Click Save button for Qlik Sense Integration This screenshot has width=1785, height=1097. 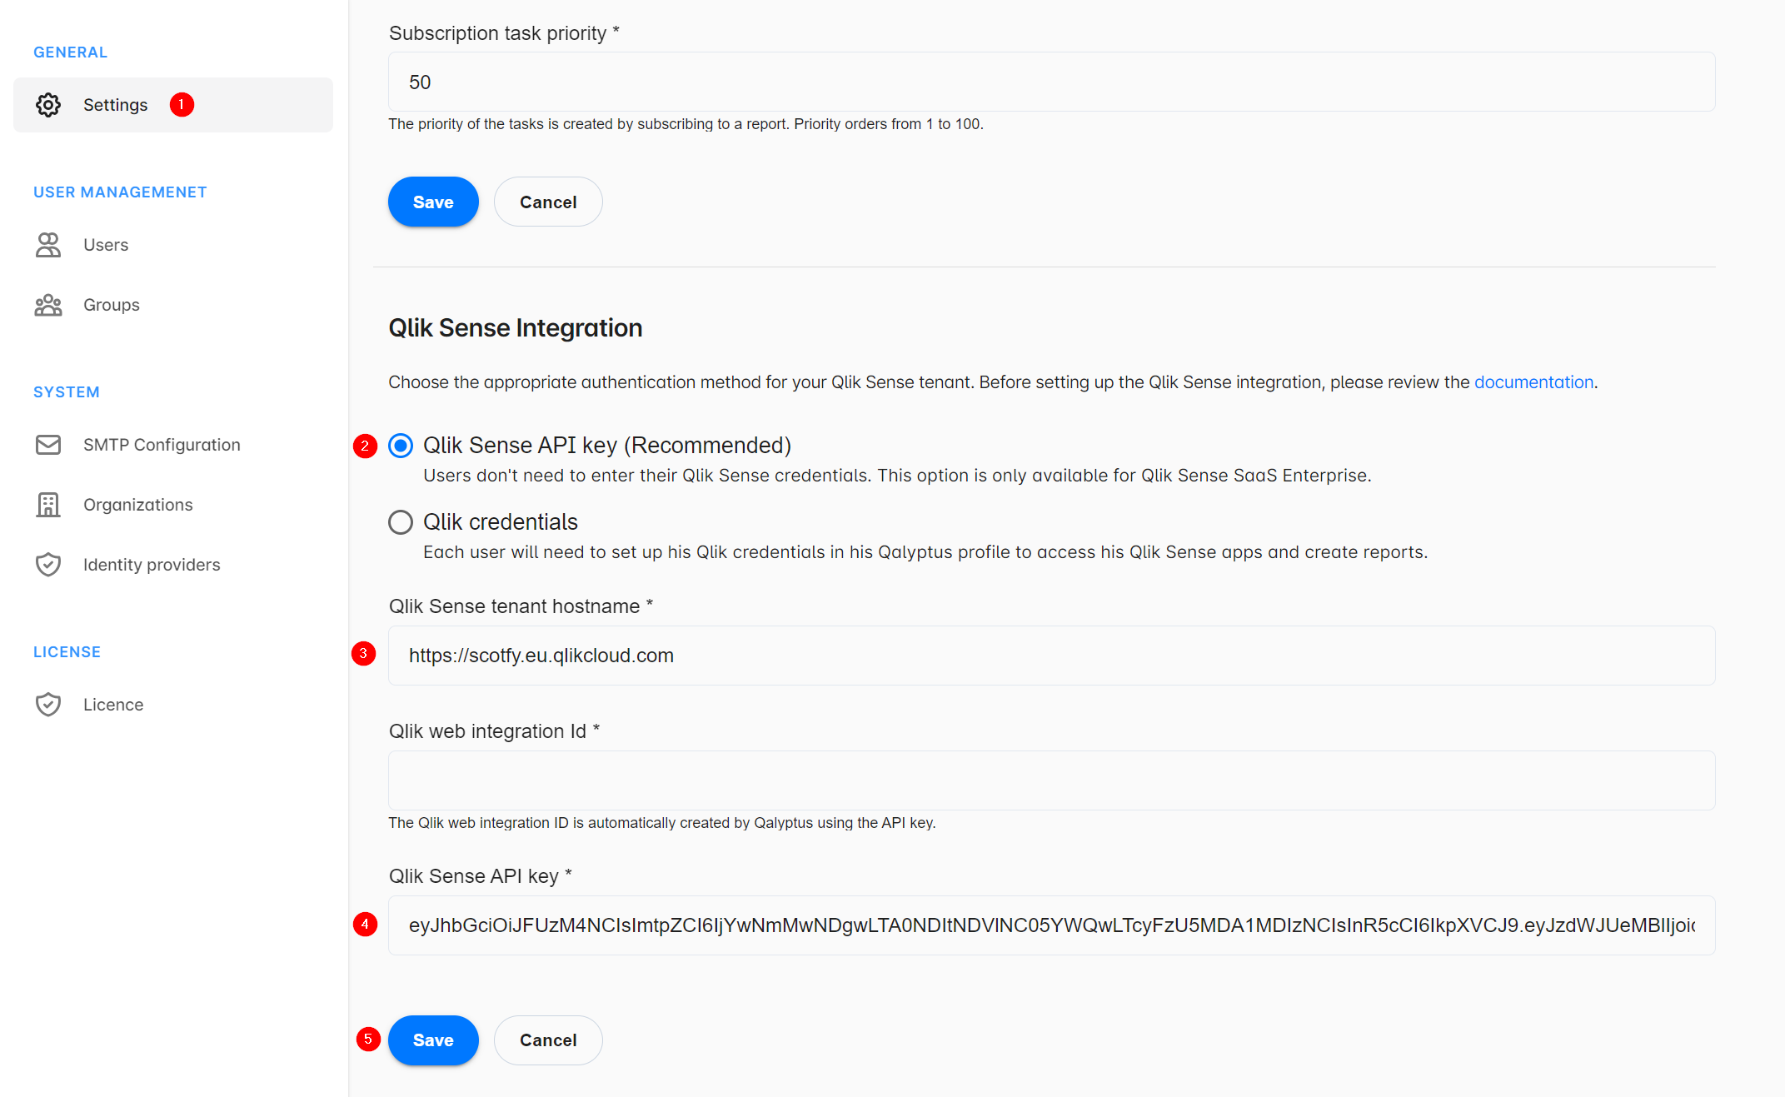(433, 1040)
